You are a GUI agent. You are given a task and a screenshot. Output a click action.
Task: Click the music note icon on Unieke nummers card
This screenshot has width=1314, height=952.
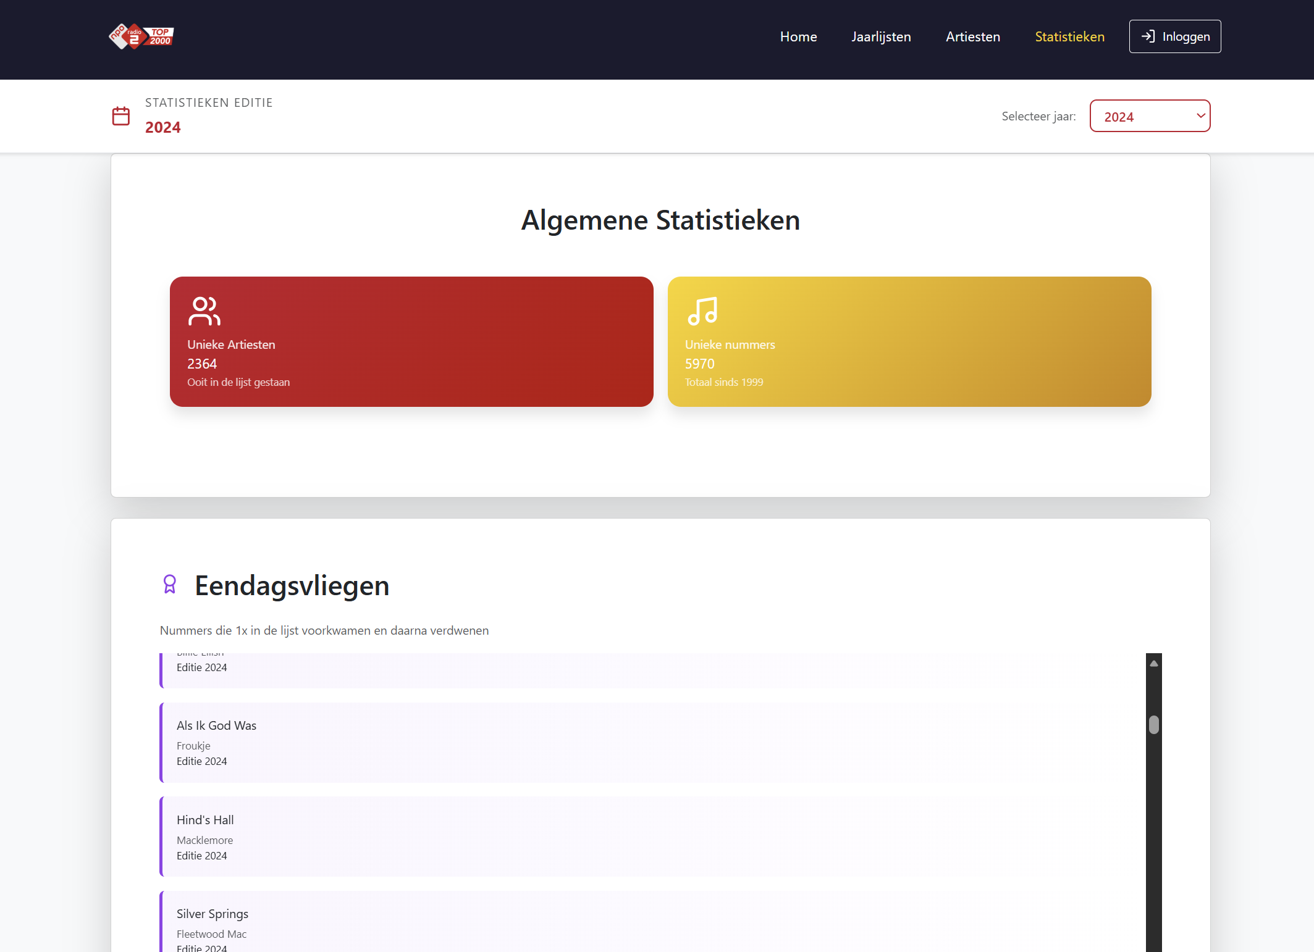tap(702, 311)
